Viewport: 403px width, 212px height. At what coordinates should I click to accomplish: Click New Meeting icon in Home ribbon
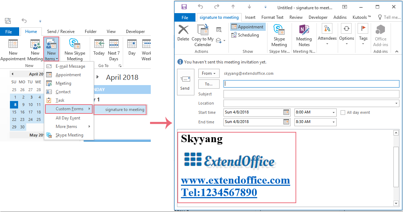[x=35, y=44]
